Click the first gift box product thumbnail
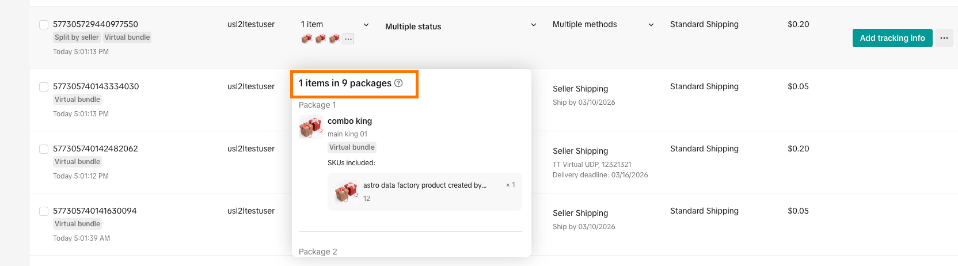 307,39
